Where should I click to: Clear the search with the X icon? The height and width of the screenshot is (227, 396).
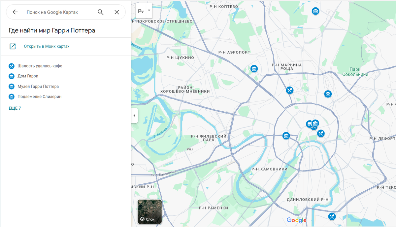117,12
